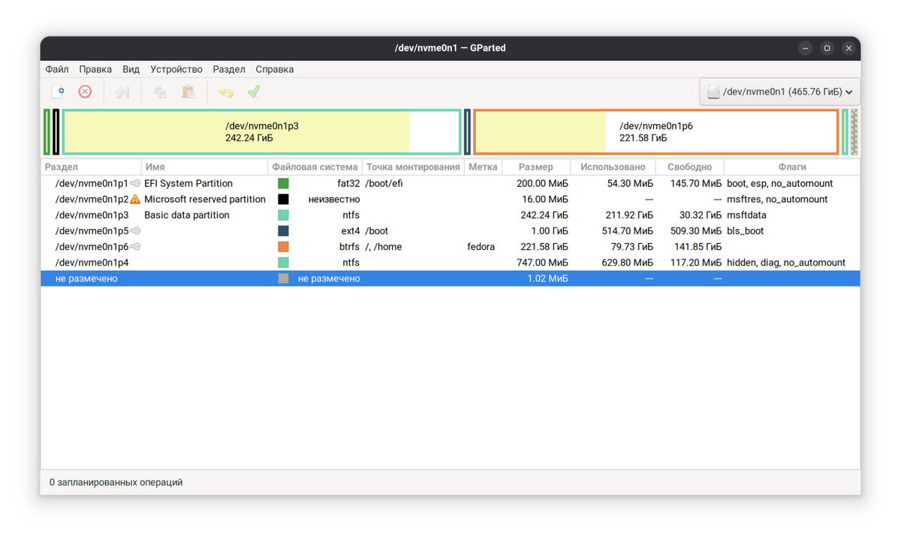The image size is (901, 539).
Task: Click the Basic data partition name cell
Action: coord(187,215)
